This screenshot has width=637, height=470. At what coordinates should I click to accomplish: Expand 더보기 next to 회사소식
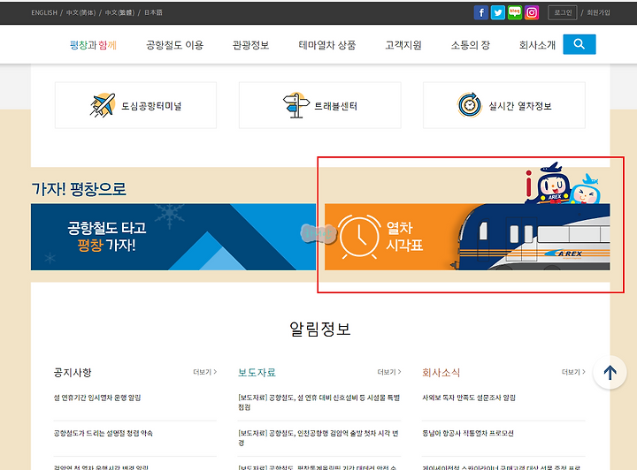tap(573, 372)
